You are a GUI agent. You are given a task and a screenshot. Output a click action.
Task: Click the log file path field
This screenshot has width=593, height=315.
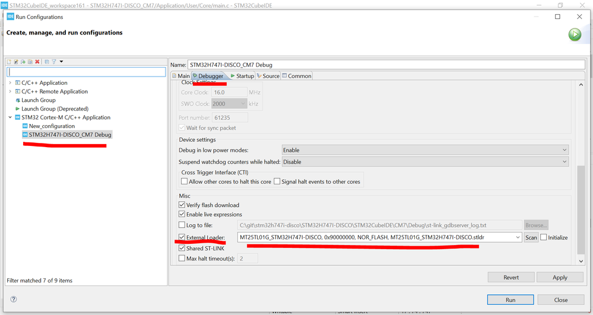380,225
